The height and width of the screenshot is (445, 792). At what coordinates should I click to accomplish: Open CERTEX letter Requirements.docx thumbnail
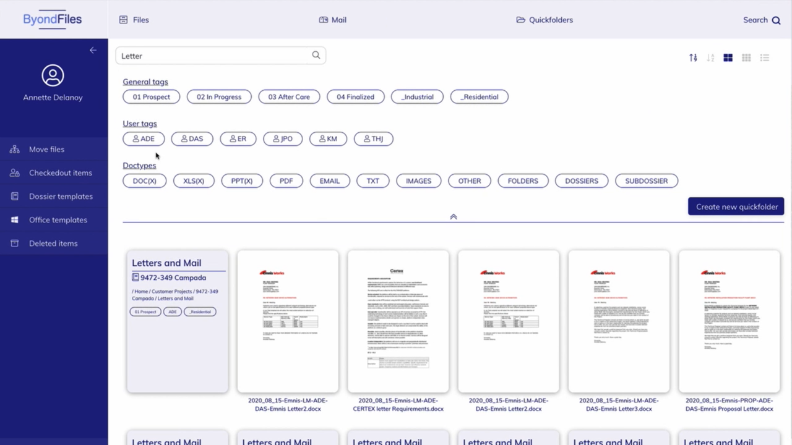pyautogui.click(x=398, y=321)
